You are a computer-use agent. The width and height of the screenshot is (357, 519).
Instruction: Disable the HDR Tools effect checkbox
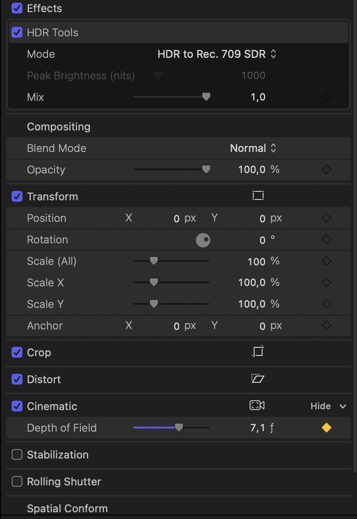point(17,33)
